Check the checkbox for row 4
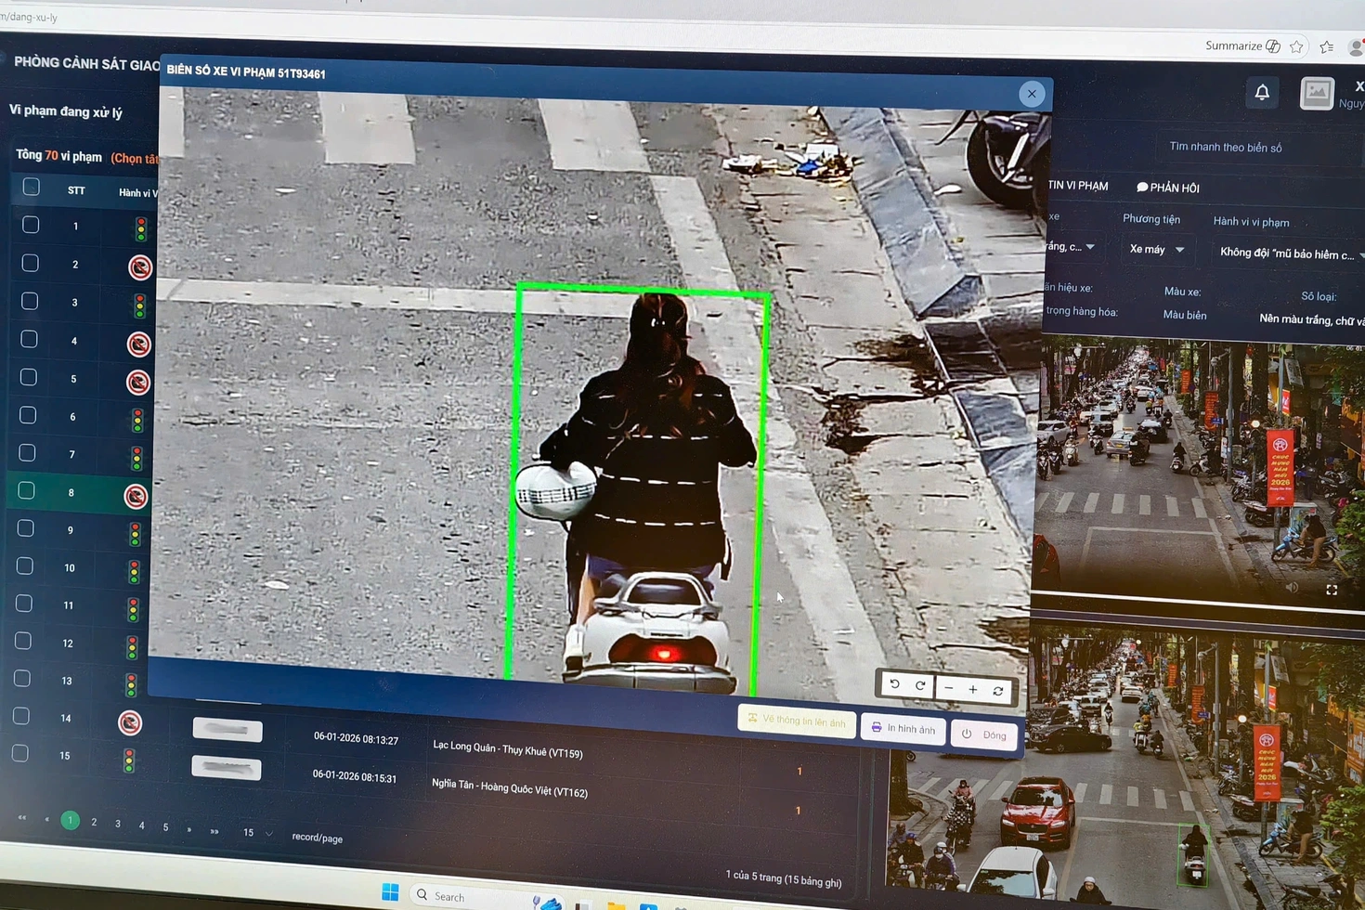 [30, 340]
